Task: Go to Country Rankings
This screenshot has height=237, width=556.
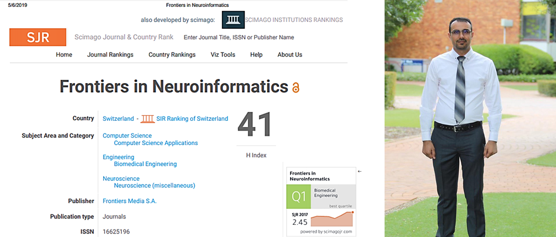Action: (171, 55)
